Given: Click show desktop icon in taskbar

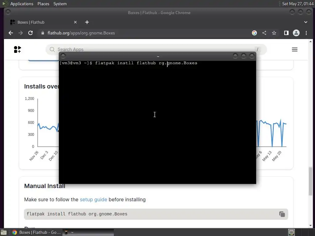Looking at the screenshot, I should click(x=4, y=232).
